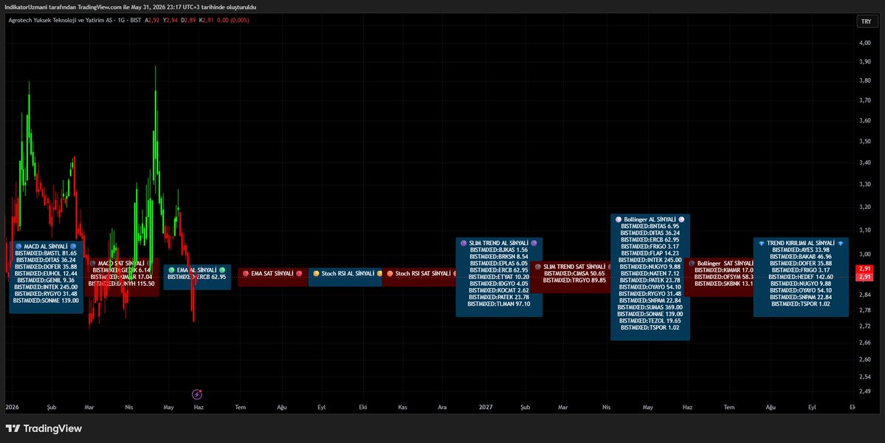
Task: Click the 4,00 price axis label
Action: [864, 43]
